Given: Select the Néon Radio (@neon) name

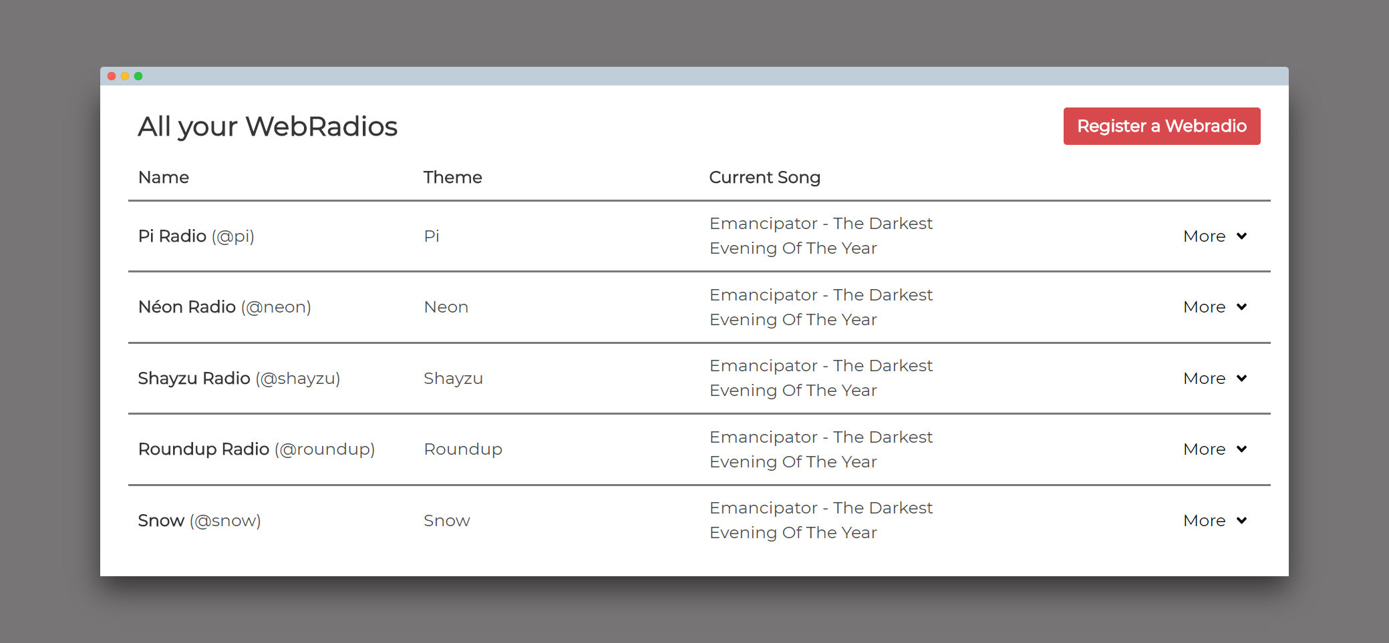Looking at the screenshot, I should tap(224, 307).
